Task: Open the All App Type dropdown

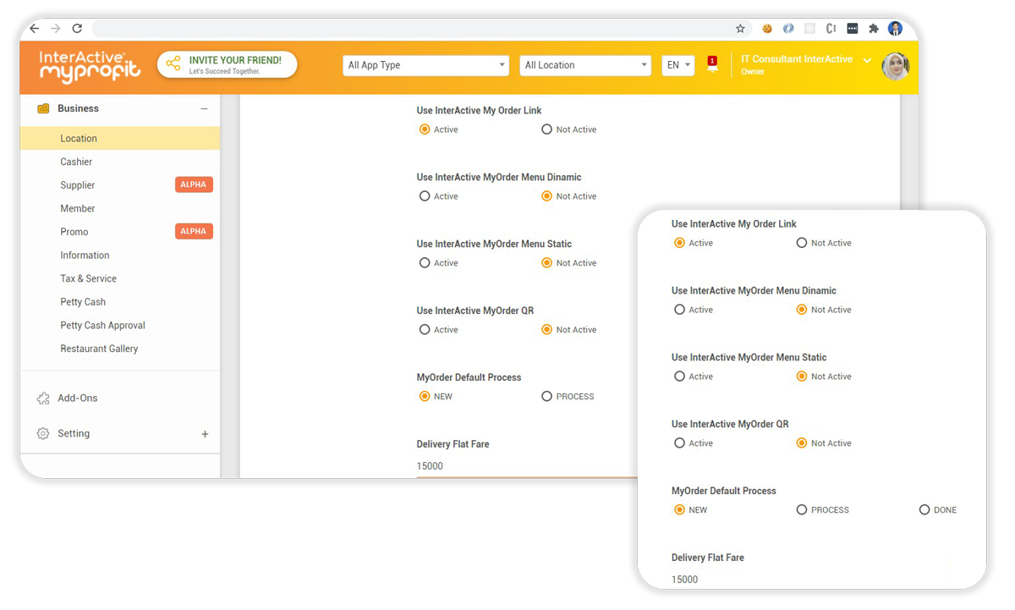Action: pyautogui.click(x=425, y=64)
